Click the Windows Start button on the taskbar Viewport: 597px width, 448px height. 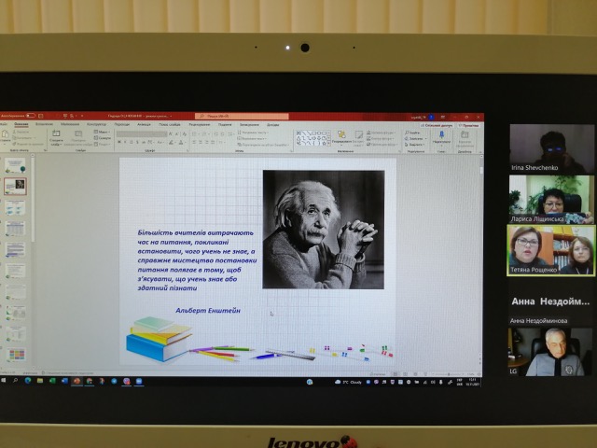[4, 381]
